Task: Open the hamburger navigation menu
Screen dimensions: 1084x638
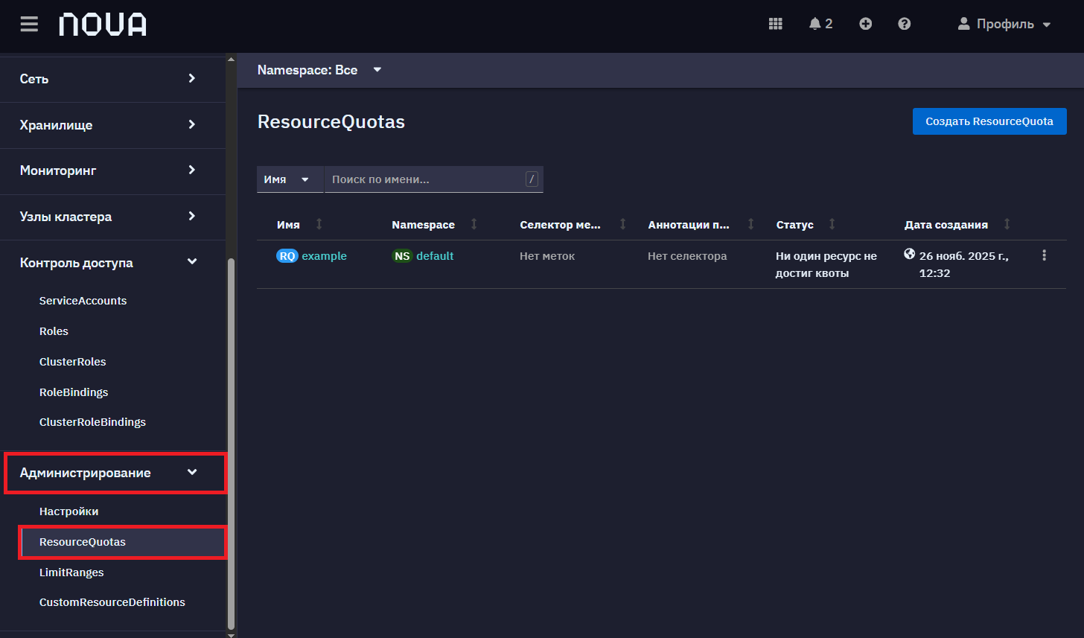Action: coord(29,24)
